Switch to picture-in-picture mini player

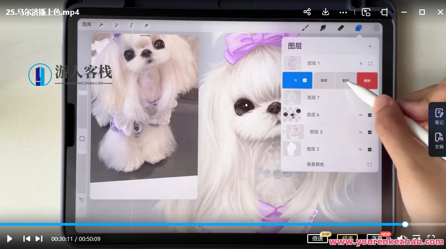pyautogui.click(x=366, y=12)
